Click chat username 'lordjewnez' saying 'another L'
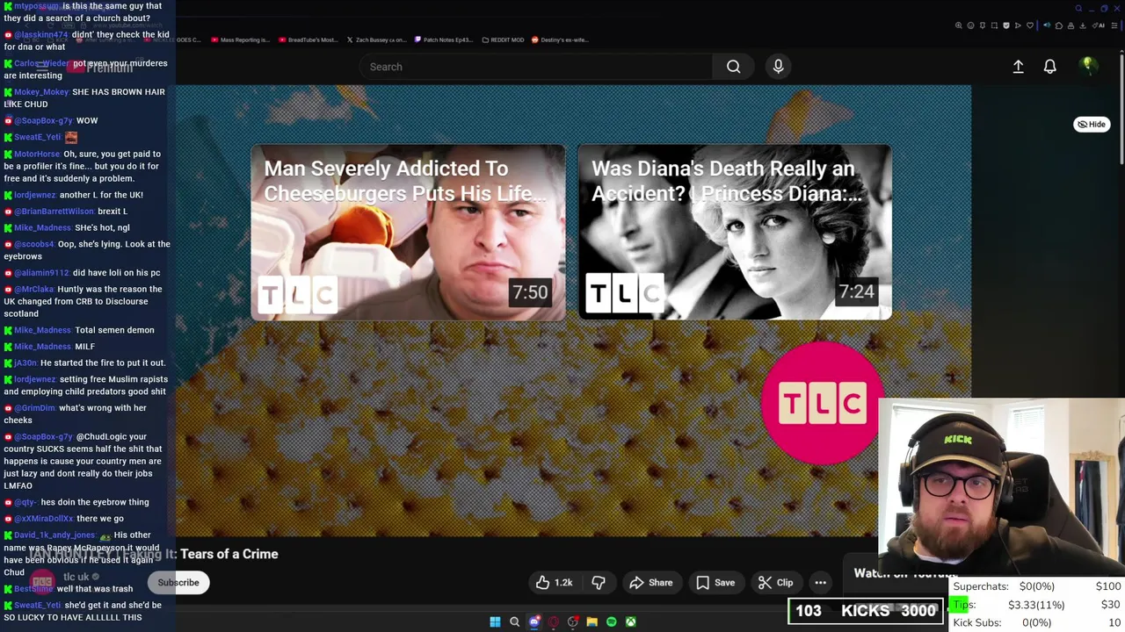 [35, 195]
